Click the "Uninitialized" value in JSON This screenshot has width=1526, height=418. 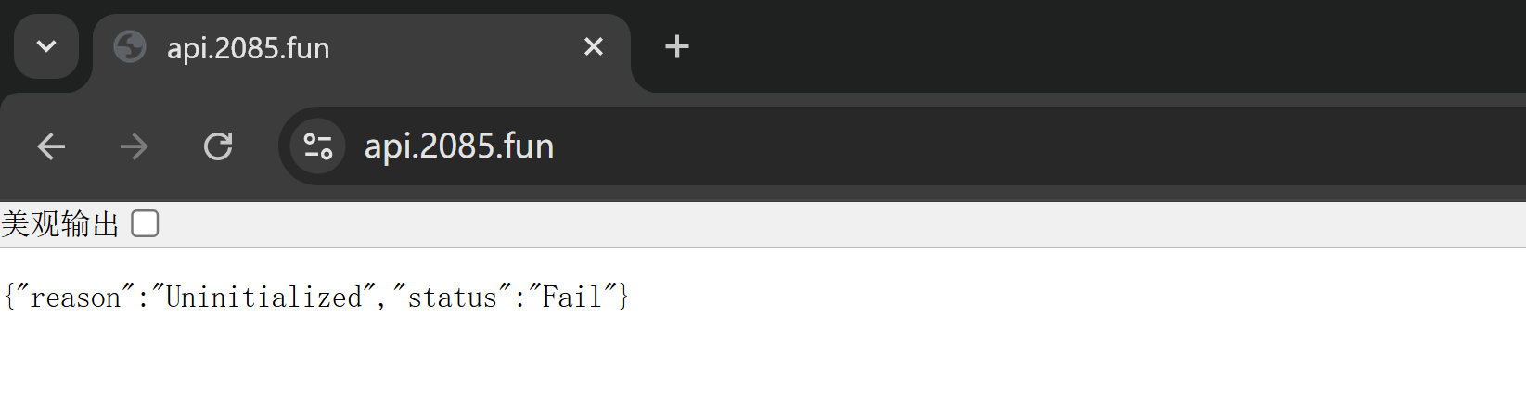pyautogui.click(x=263, y=298)
